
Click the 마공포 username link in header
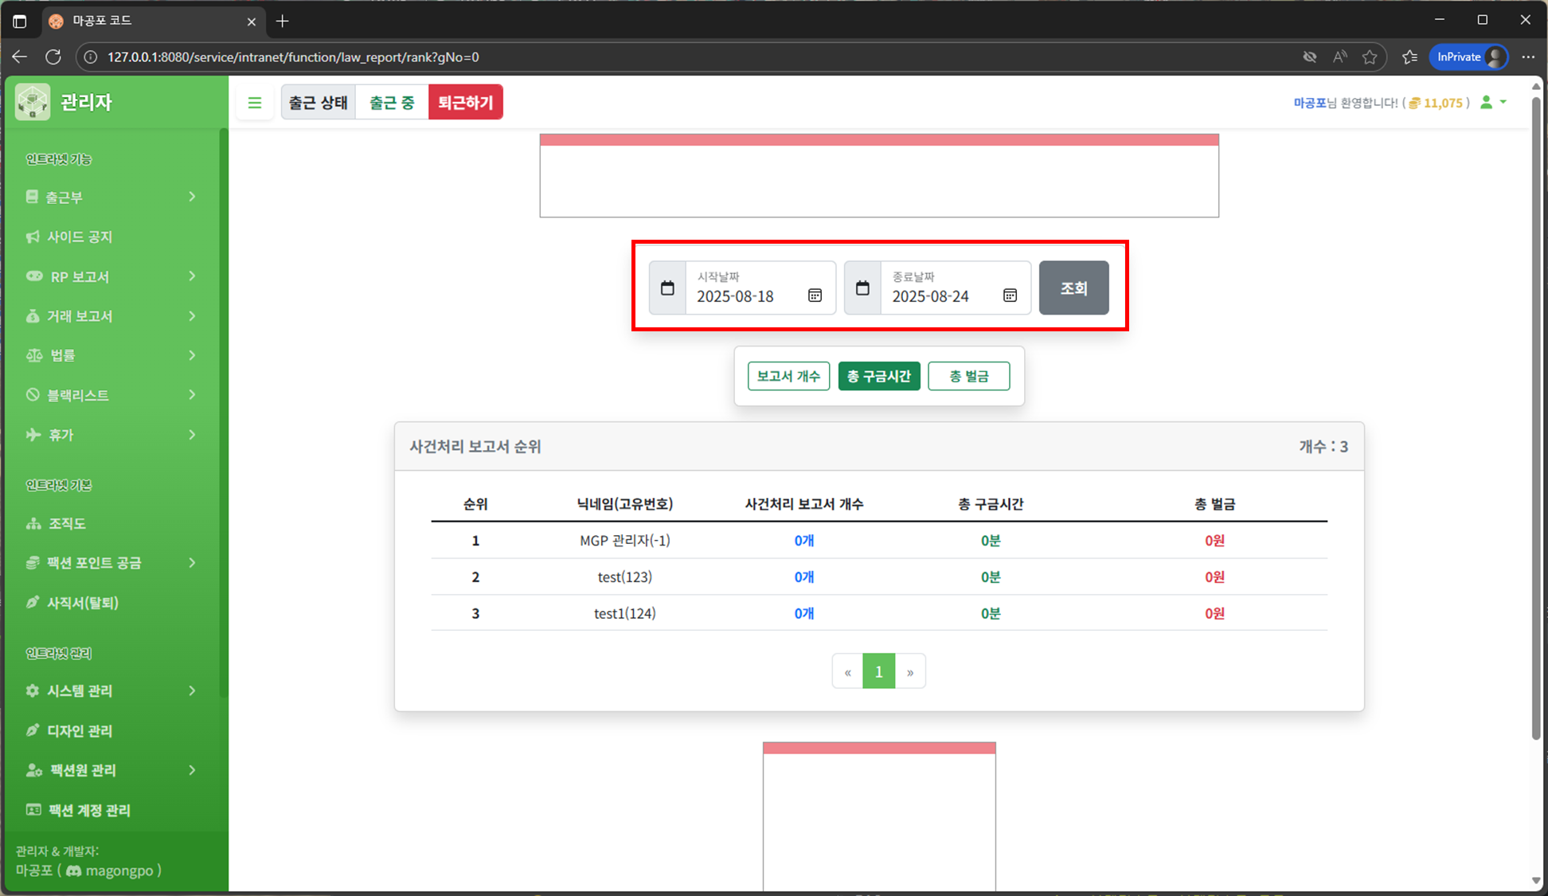(1310, 103)
